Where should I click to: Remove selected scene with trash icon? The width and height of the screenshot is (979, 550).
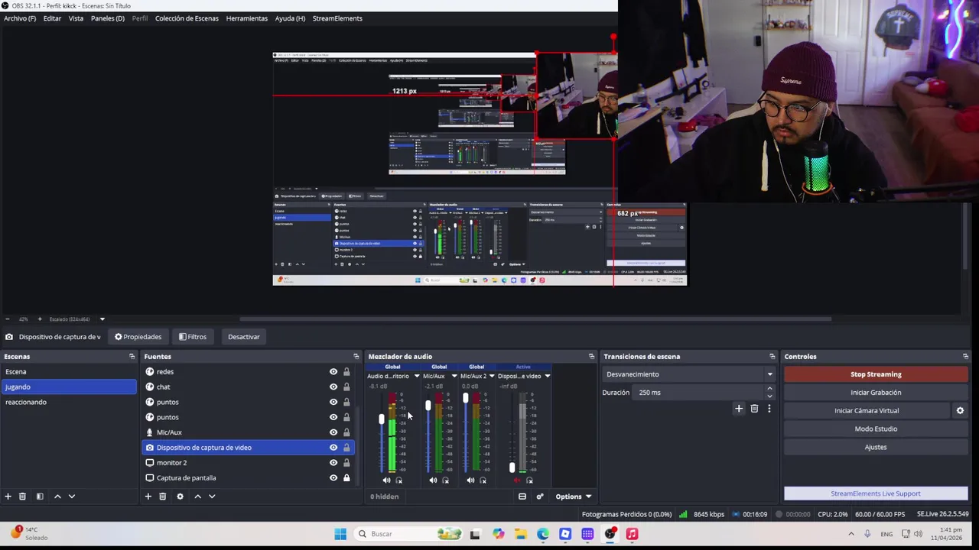click(22, 497)
